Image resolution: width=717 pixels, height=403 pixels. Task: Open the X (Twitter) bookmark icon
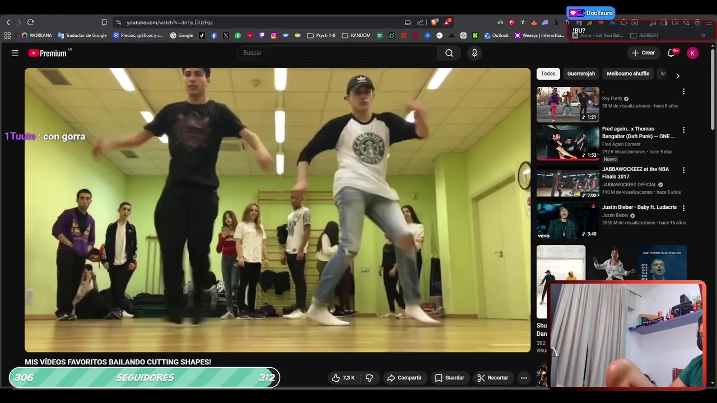[226, 35]
